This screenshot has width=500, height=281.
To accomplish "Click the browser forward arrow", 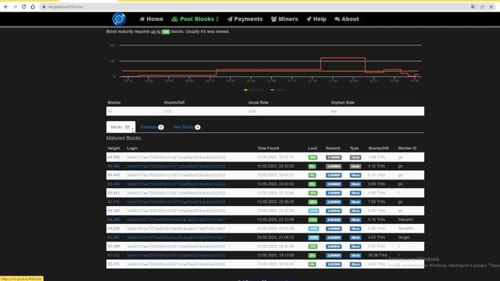I will tap(15, 7).
